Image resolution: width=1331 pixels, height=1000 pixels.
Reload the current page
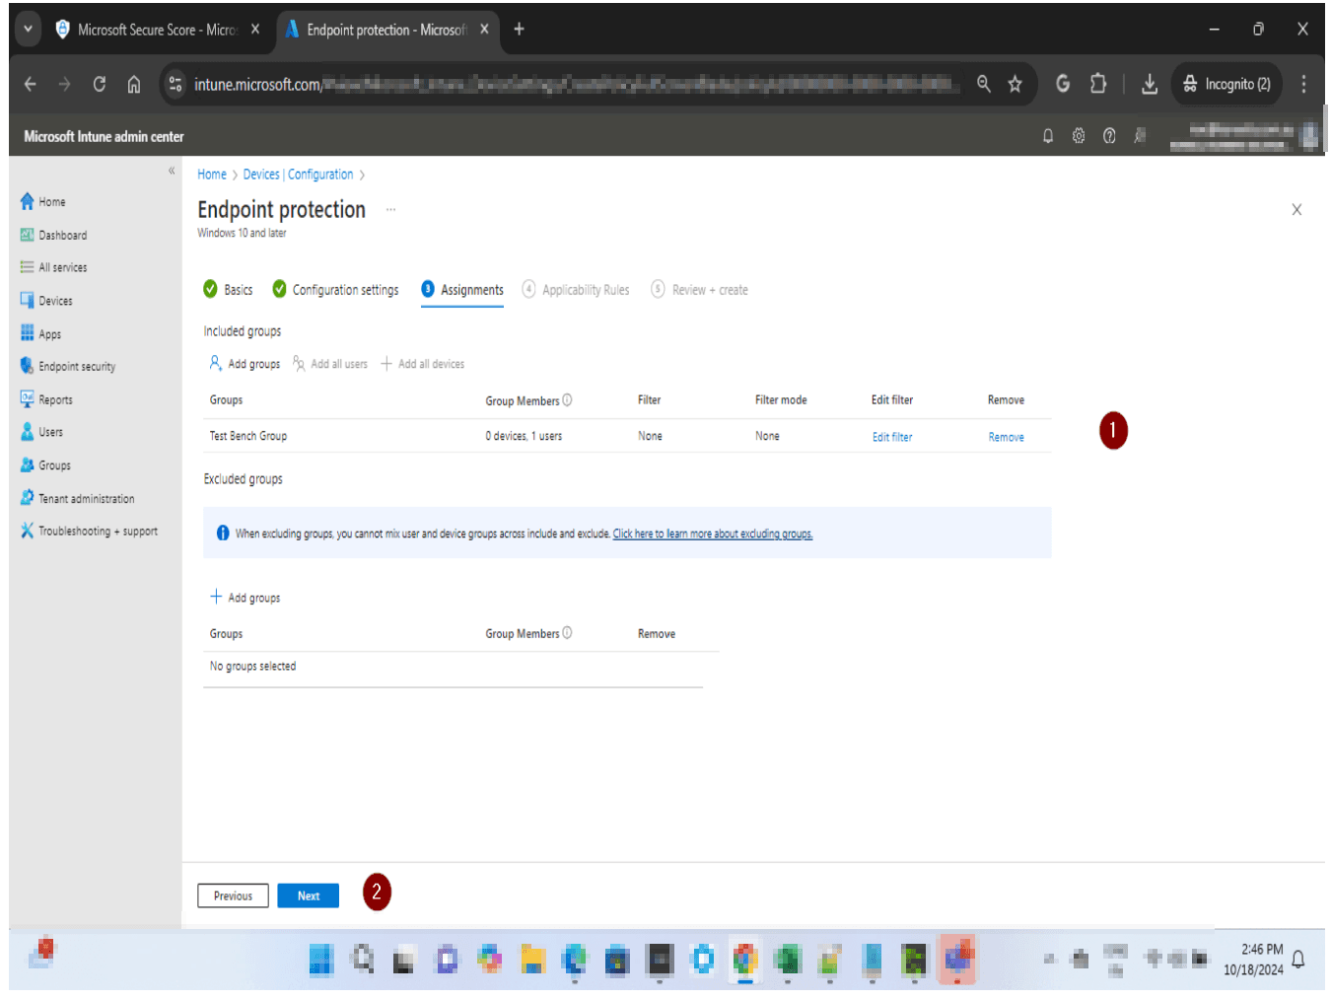point(100,85)
